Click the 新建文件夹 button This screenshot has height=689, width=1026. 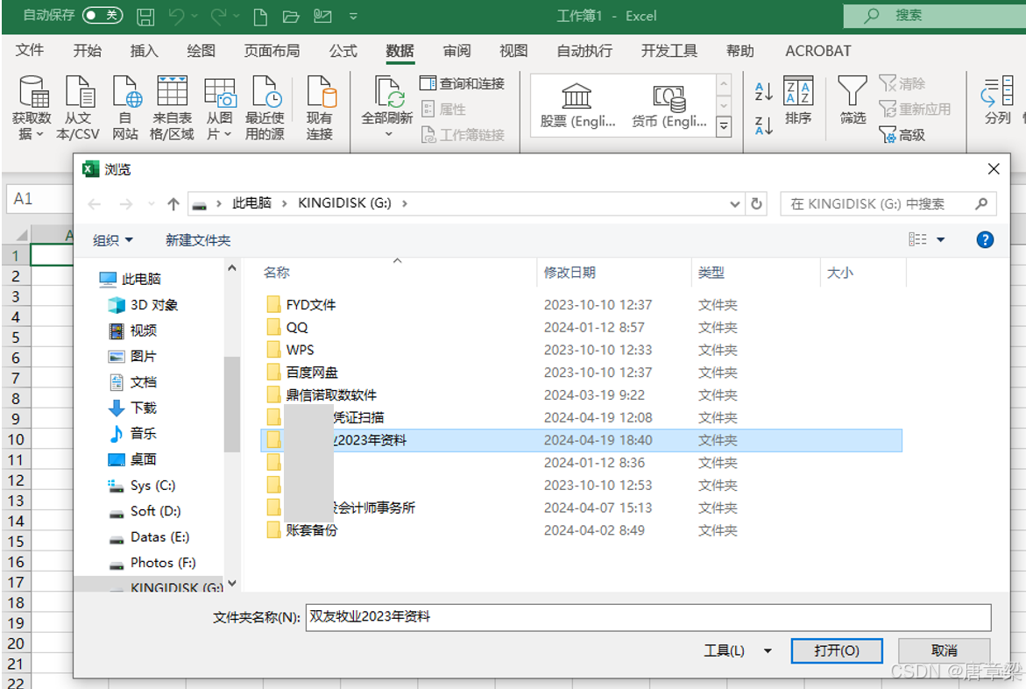tap(198, 240)
